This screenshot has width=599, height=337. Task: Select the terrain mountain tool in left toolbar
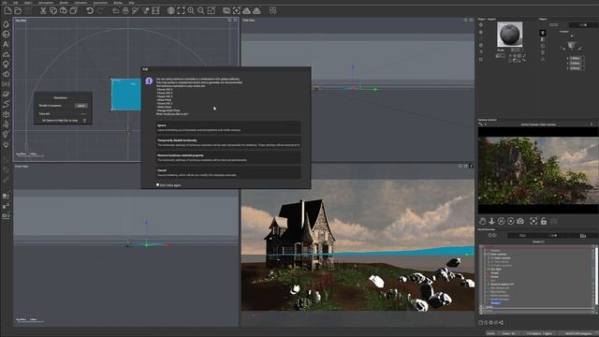(6, 54)
